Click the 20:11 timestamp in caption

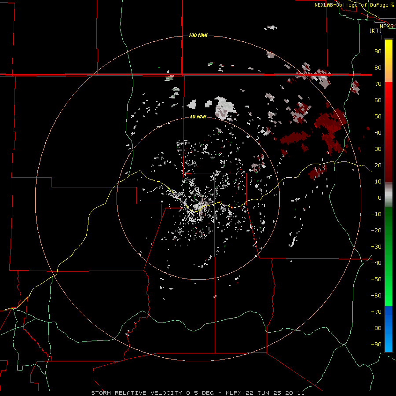point(295,393)
